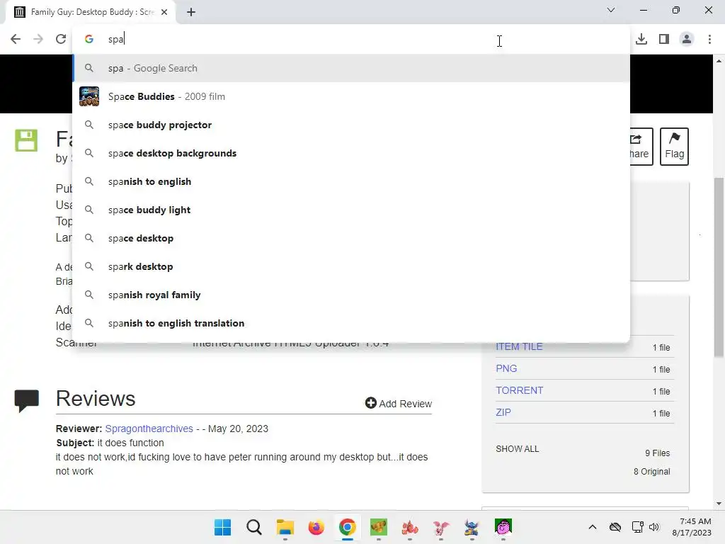
Task: Open reviewer Spragonthearchives profile link
Action: (149, 429)
